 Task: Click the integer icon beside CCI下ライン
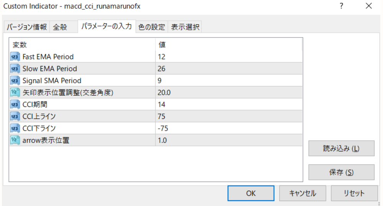coord(15,128)
